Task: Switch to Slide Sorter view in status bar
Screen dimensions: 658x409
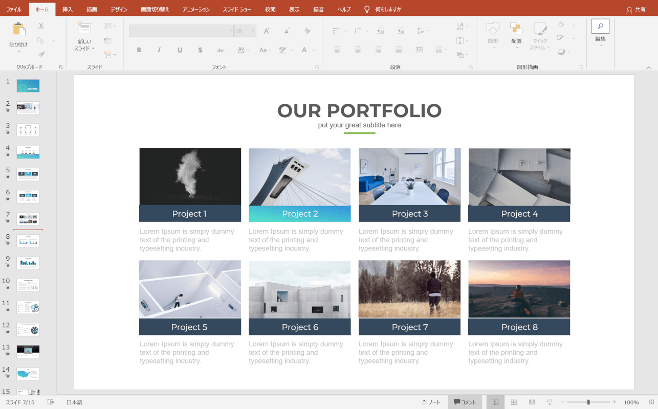Action: (x=514, y=402)
